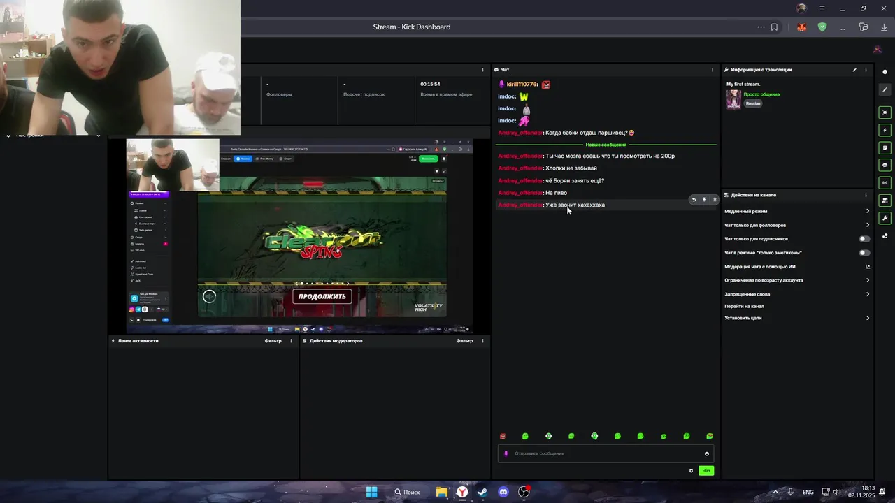
Task: Click Новые сообщения divider label
Action: [606, 145]
